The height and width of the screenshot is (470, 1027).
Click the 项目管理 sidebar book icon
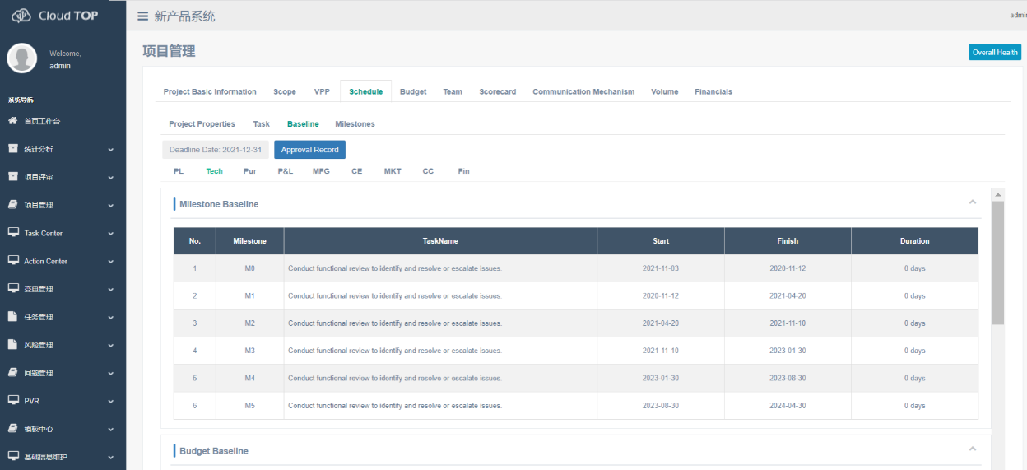pos(13,205)
